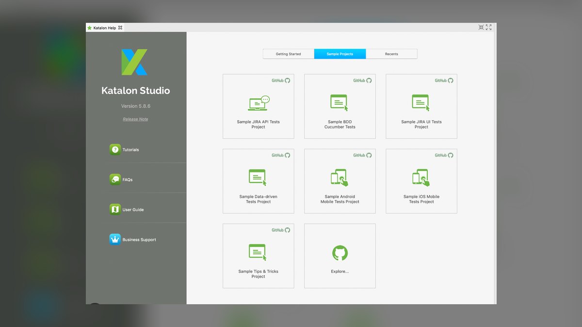Screen dimensions: 582x327
Task: Click GitHub badge on JIRA API Tests card
Action: (281, 80)
